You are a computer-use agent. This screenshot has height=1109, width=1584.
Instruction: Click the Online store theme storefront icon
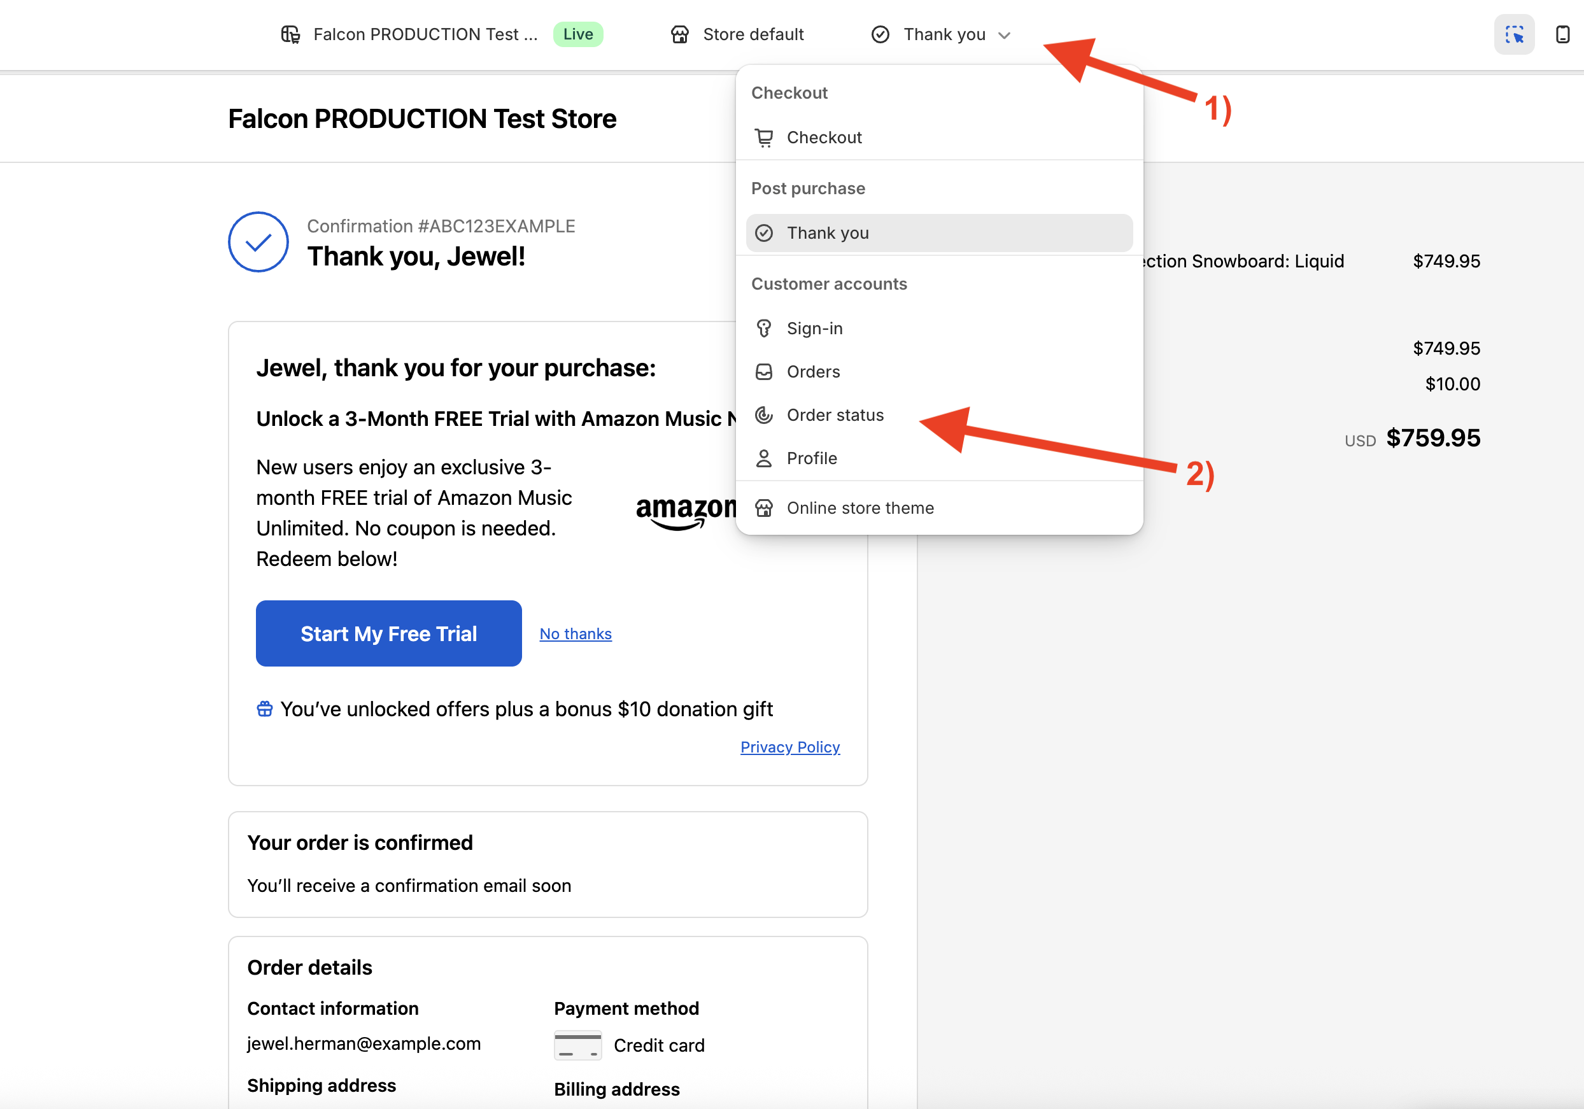[764, 508]
